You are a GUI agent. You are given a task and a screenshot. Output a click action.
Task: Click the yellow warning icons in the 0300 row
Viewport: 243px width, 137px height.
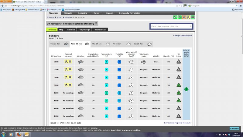pyautogui.click(x=68, y=69)
